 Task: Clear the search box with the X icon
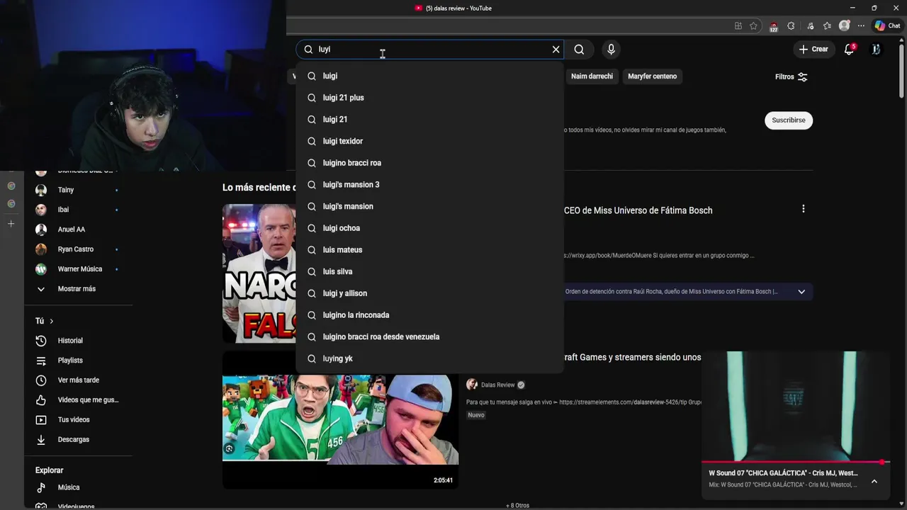click(556, 50)
